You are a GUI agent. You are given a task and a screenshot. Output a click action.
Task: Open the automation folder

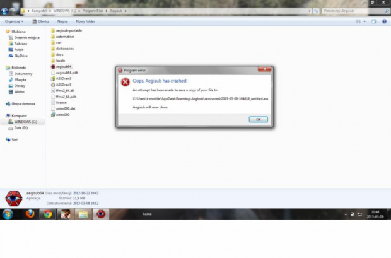pos(62,37)
